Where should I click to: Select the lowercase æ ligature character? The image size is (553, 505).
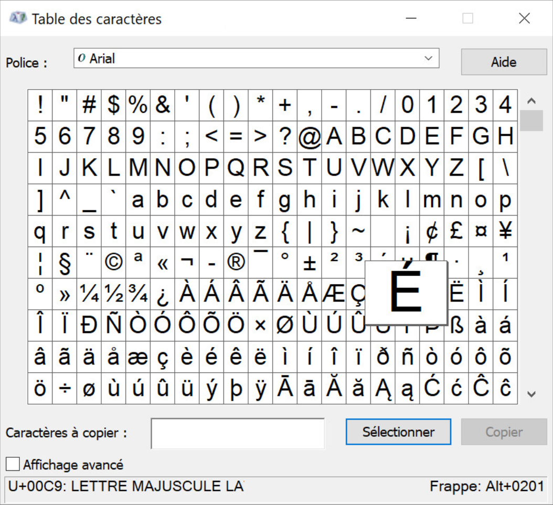pos(138,357)
